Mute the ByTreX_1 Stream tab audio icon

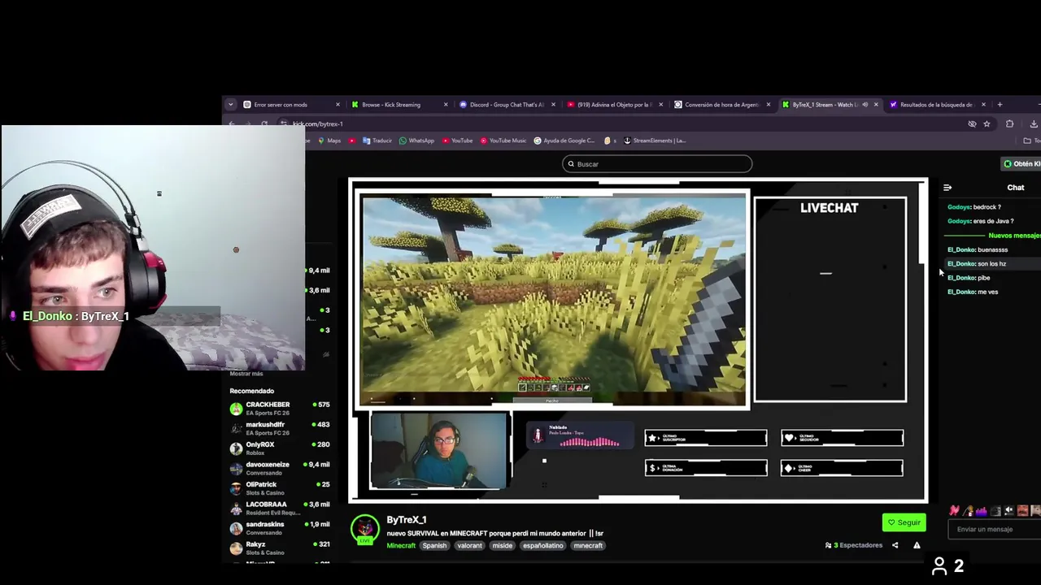pyautogui.click(x=865, y=104)
